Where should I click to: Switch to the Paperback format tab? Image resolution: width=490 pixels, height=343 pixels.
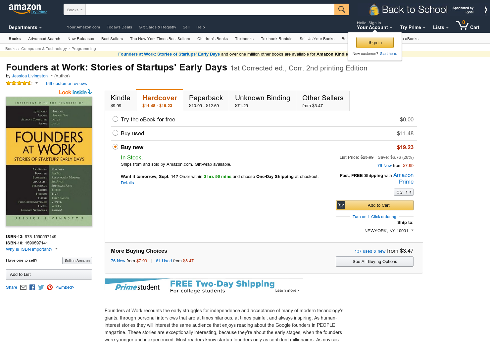pos(206,101)
